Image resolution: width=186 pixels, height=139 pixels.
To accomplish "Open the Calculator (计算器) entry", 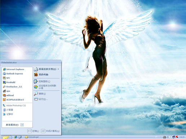I will tap(17, 110).
